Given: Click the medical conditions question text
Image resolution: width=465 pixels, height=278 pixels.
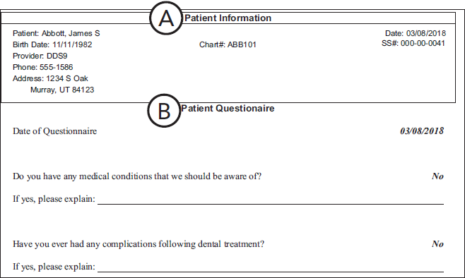Looking at the screenshot, I should pyautogui.click(x=137, y=176).
